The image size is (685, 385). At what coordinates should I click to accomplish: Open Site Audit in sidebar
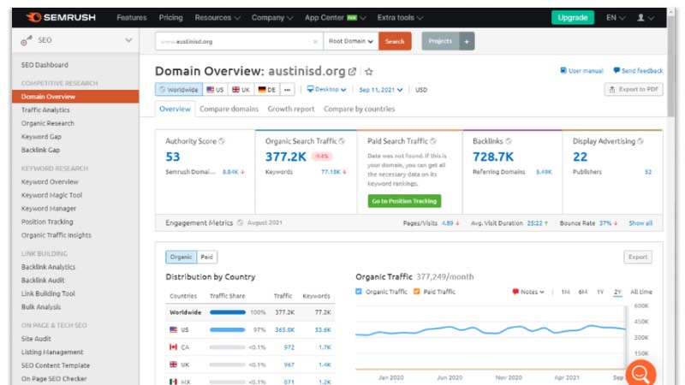(x=36, y=339)
